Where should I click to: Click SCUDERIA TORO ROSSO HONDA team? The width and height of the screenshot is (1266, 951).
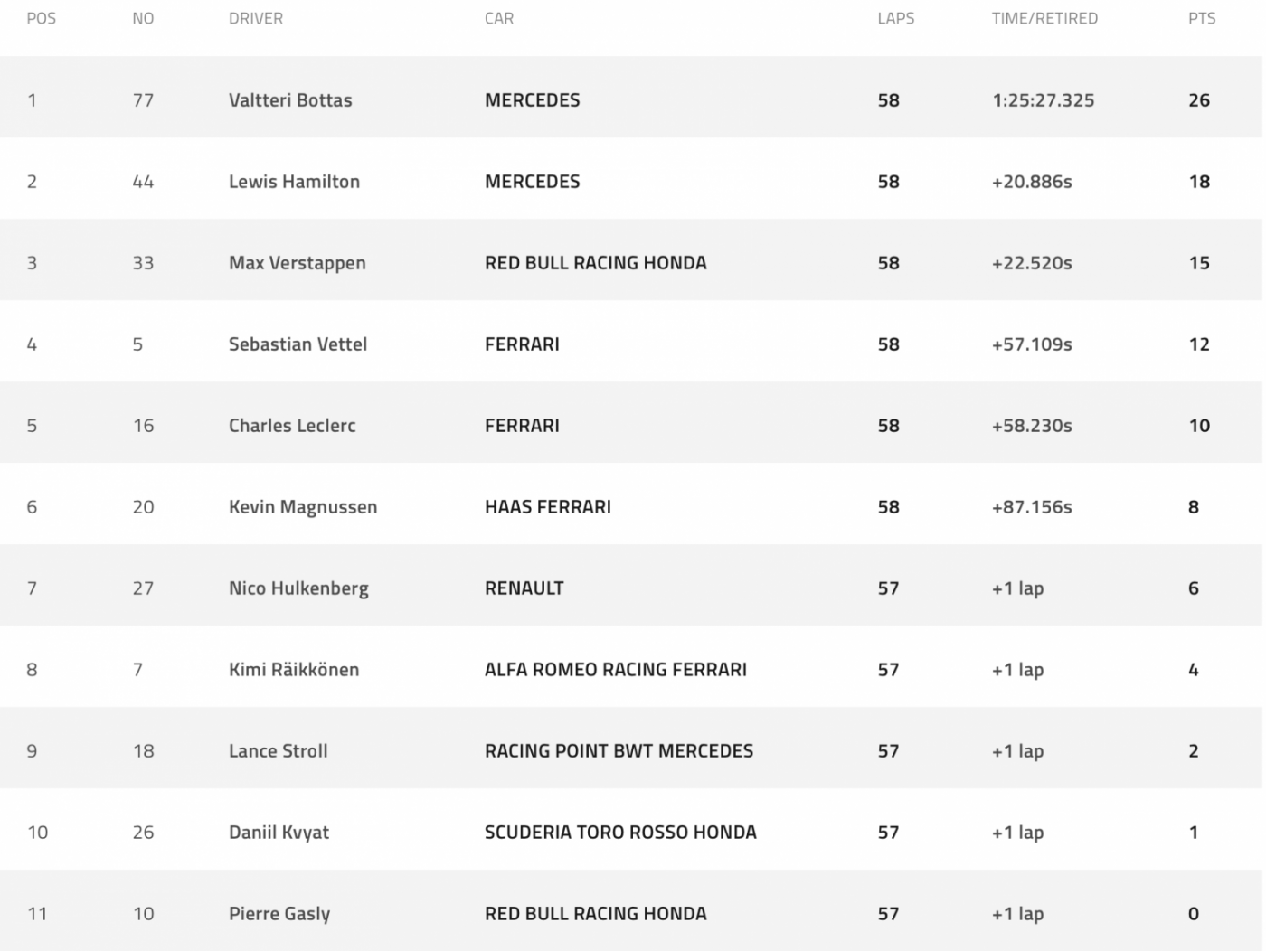click(620, 833)
